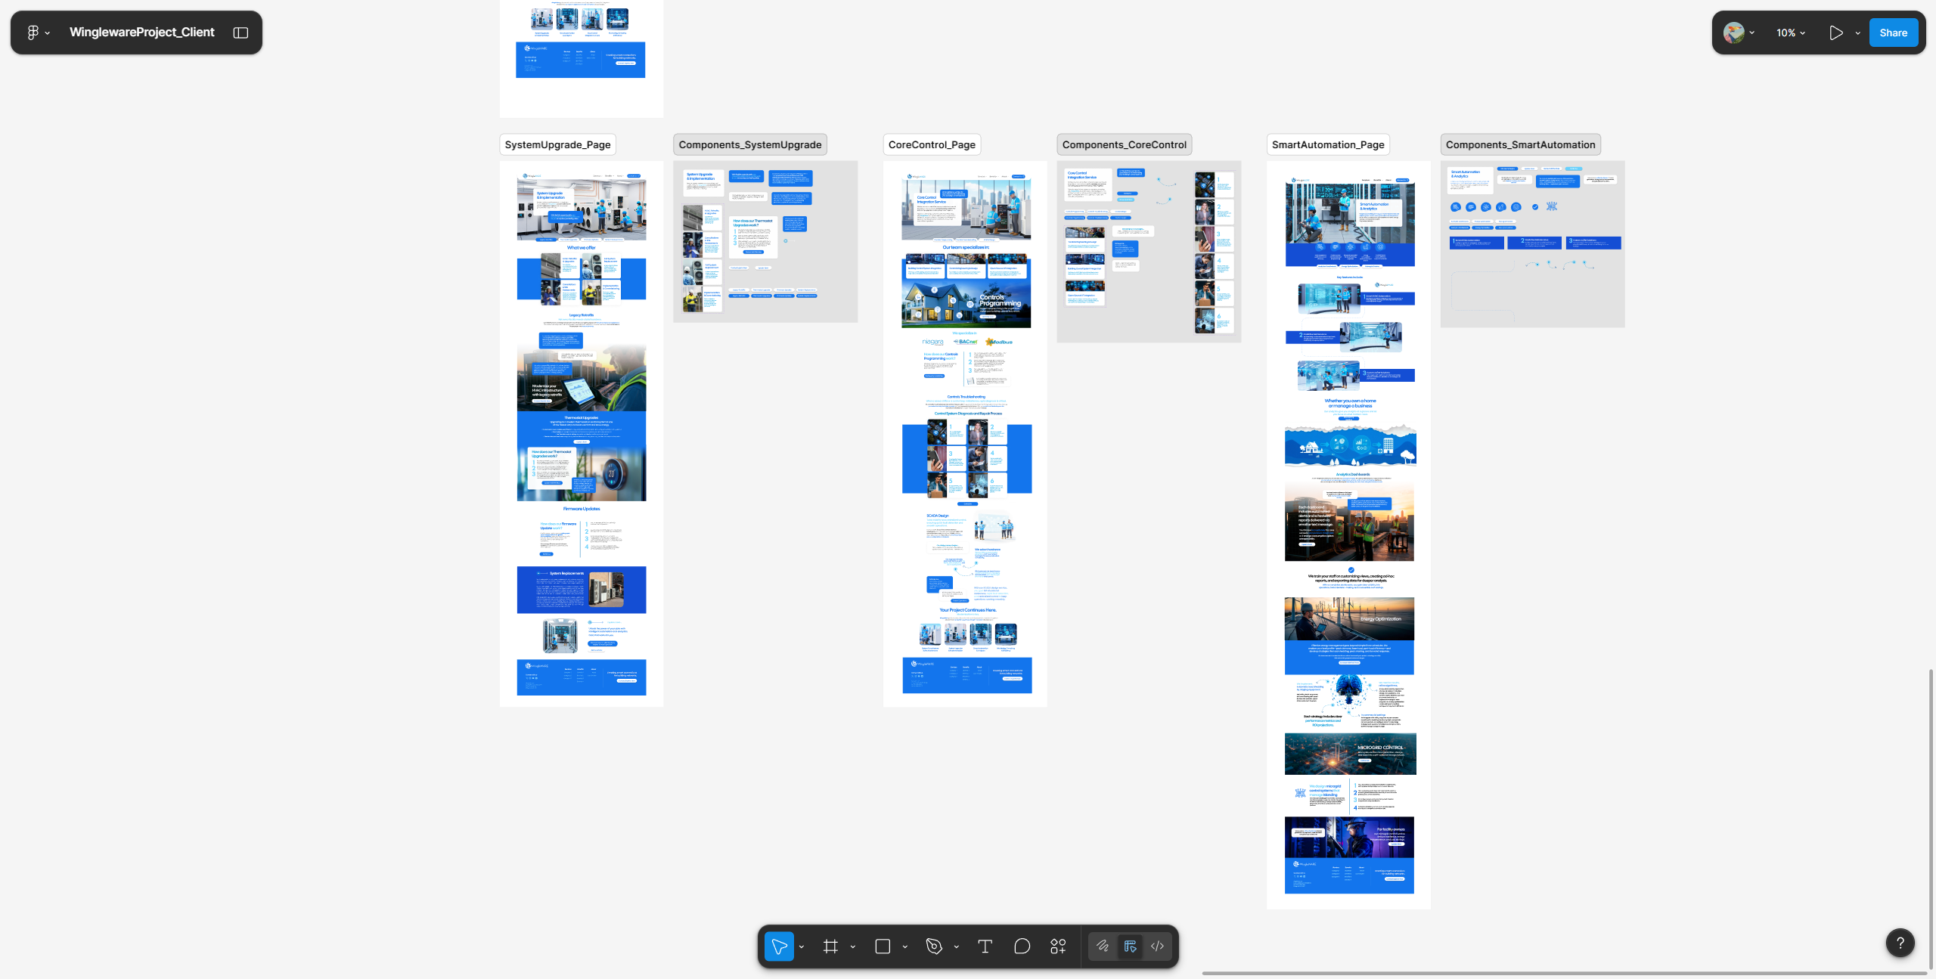
Task: Open the 10% zoom dropdown
Action: tap(1791, 33)
